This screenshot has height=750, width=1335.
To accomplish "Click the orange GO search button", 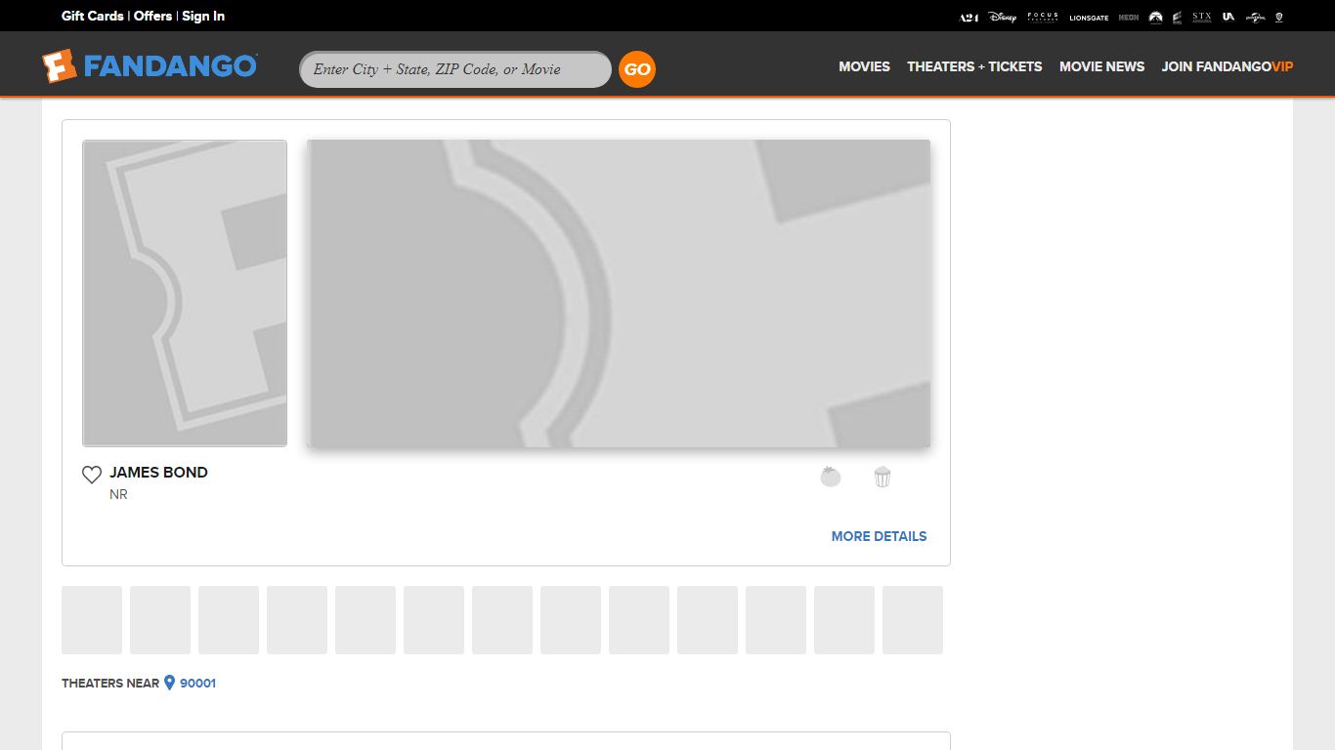I will 637,69.
